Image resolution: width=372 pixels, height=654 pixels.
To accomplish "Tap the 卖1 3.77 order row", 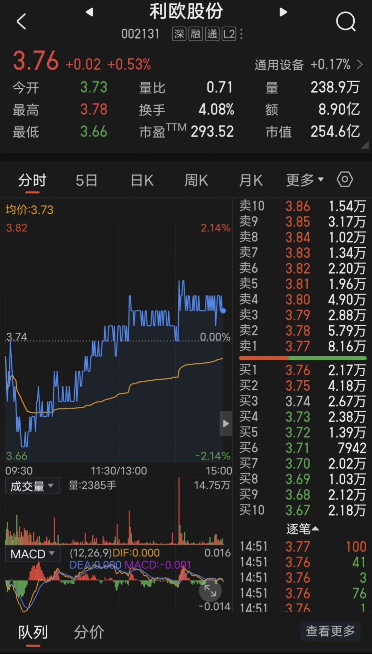I will pos(303,346).
